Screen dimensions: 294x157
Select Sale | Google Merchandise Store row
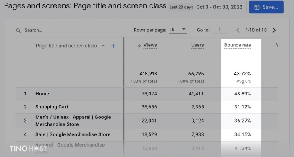[x=147, y=134]
